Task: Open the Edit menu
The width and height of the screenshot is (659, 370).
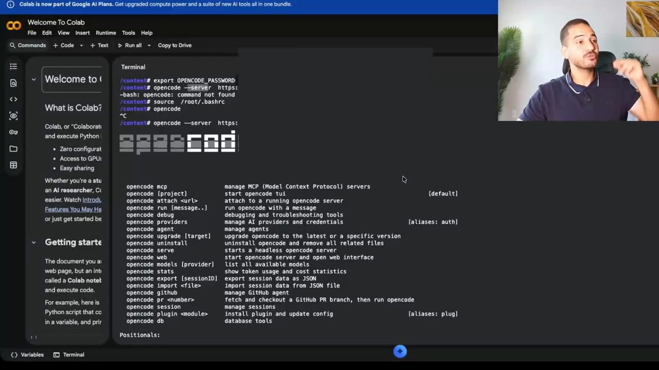Action: tap(47, 33)
